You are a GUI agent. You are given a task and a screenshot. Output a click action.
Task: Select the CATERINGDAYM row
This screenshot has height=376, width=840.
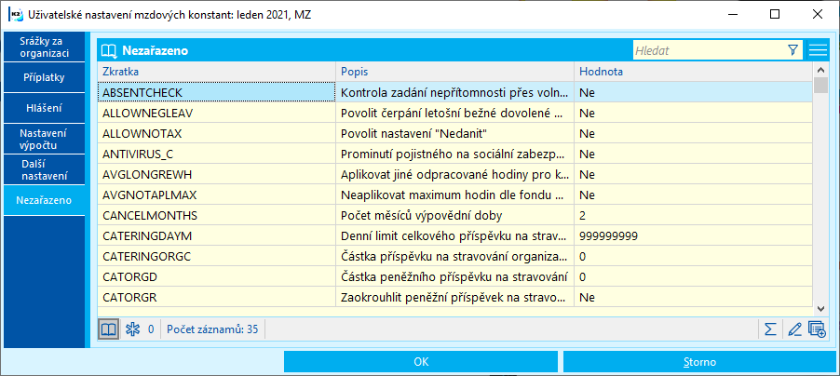[454, 236]
